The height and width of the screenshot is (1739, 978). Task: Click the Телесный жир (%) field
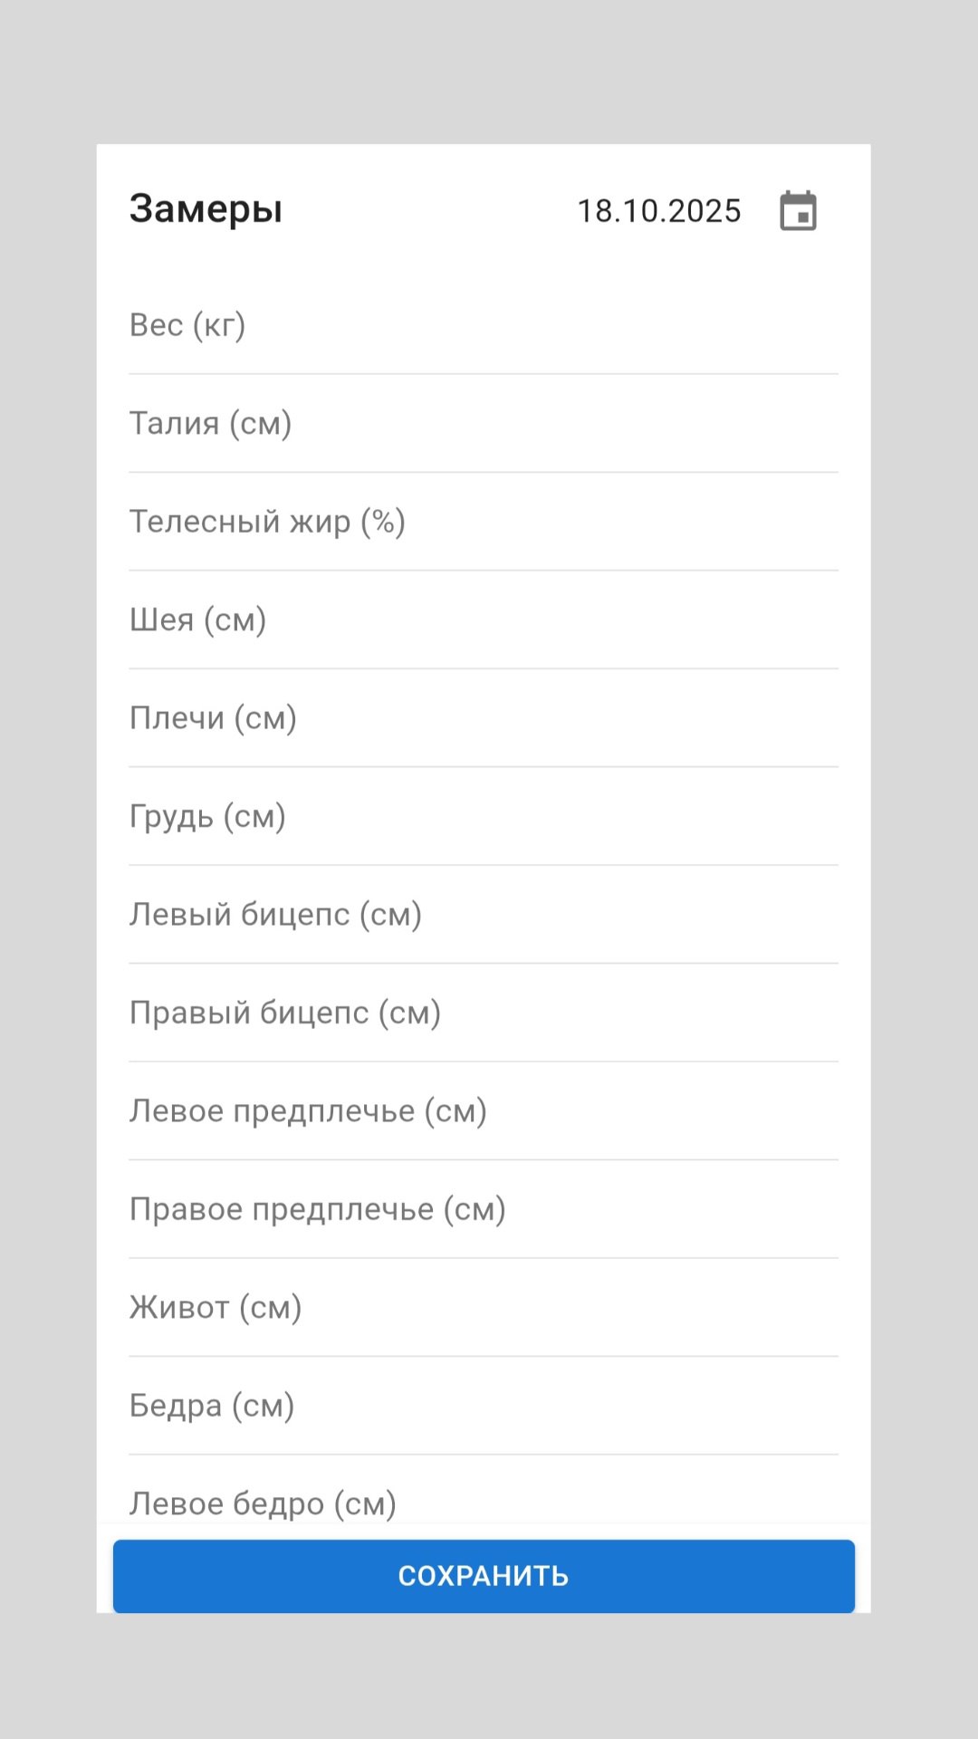pos(483,522)
